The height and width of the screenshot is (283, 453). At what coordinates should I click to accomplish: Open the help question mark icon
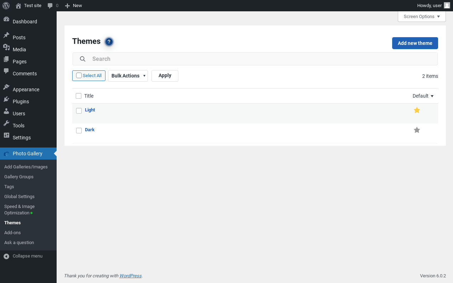[x=109, y=42]
